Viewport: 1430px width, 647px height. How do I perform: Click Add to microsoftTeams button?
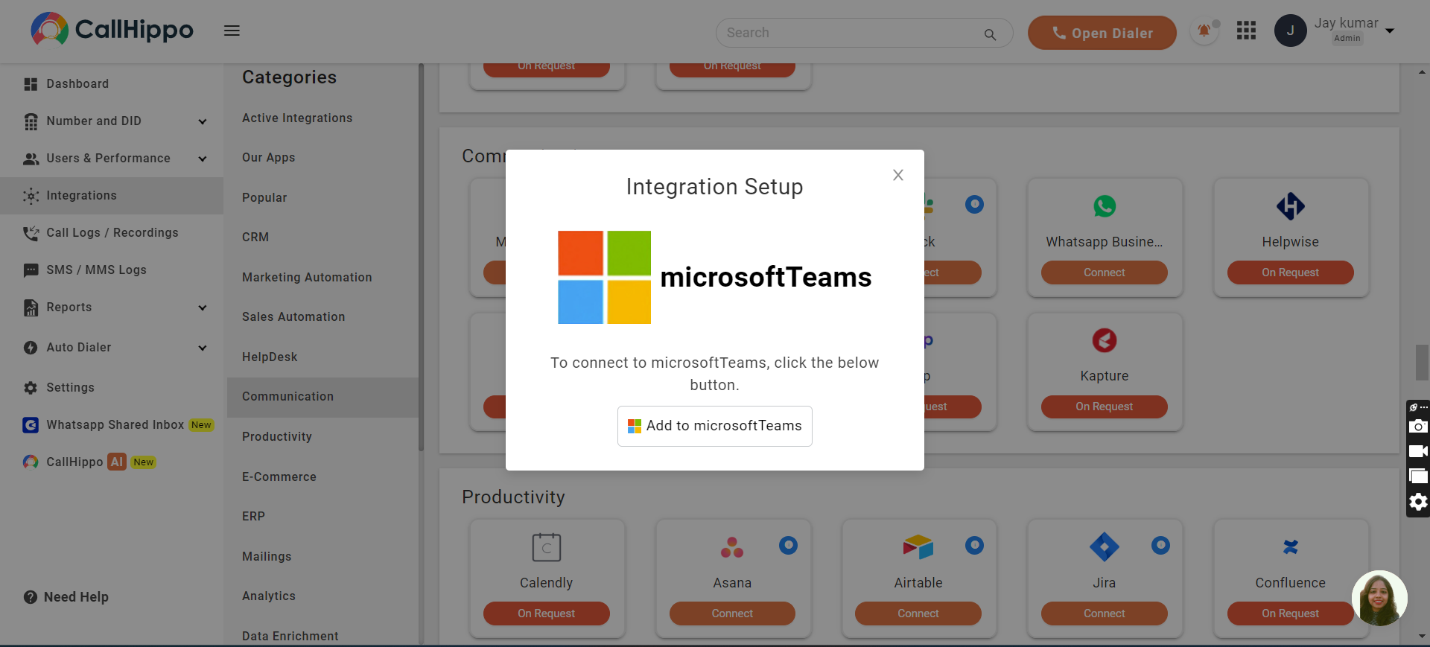tap(715, 426)
